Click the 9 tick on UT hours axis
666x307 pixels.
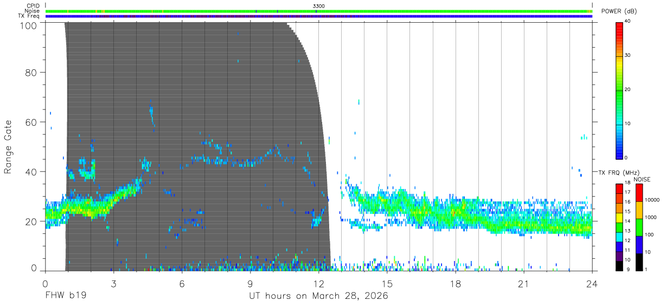(x=251, y=284)
